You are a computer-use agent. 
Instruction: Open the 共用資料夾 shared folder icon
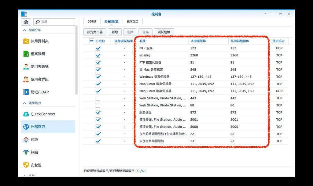point(26,41)
